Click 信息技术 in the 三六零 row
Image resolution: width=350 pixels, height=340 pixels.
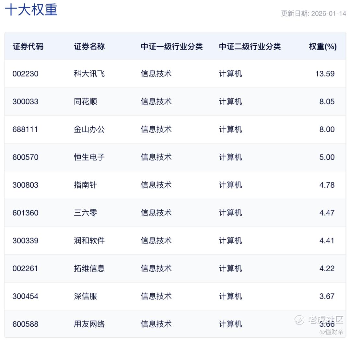[156, 213]
